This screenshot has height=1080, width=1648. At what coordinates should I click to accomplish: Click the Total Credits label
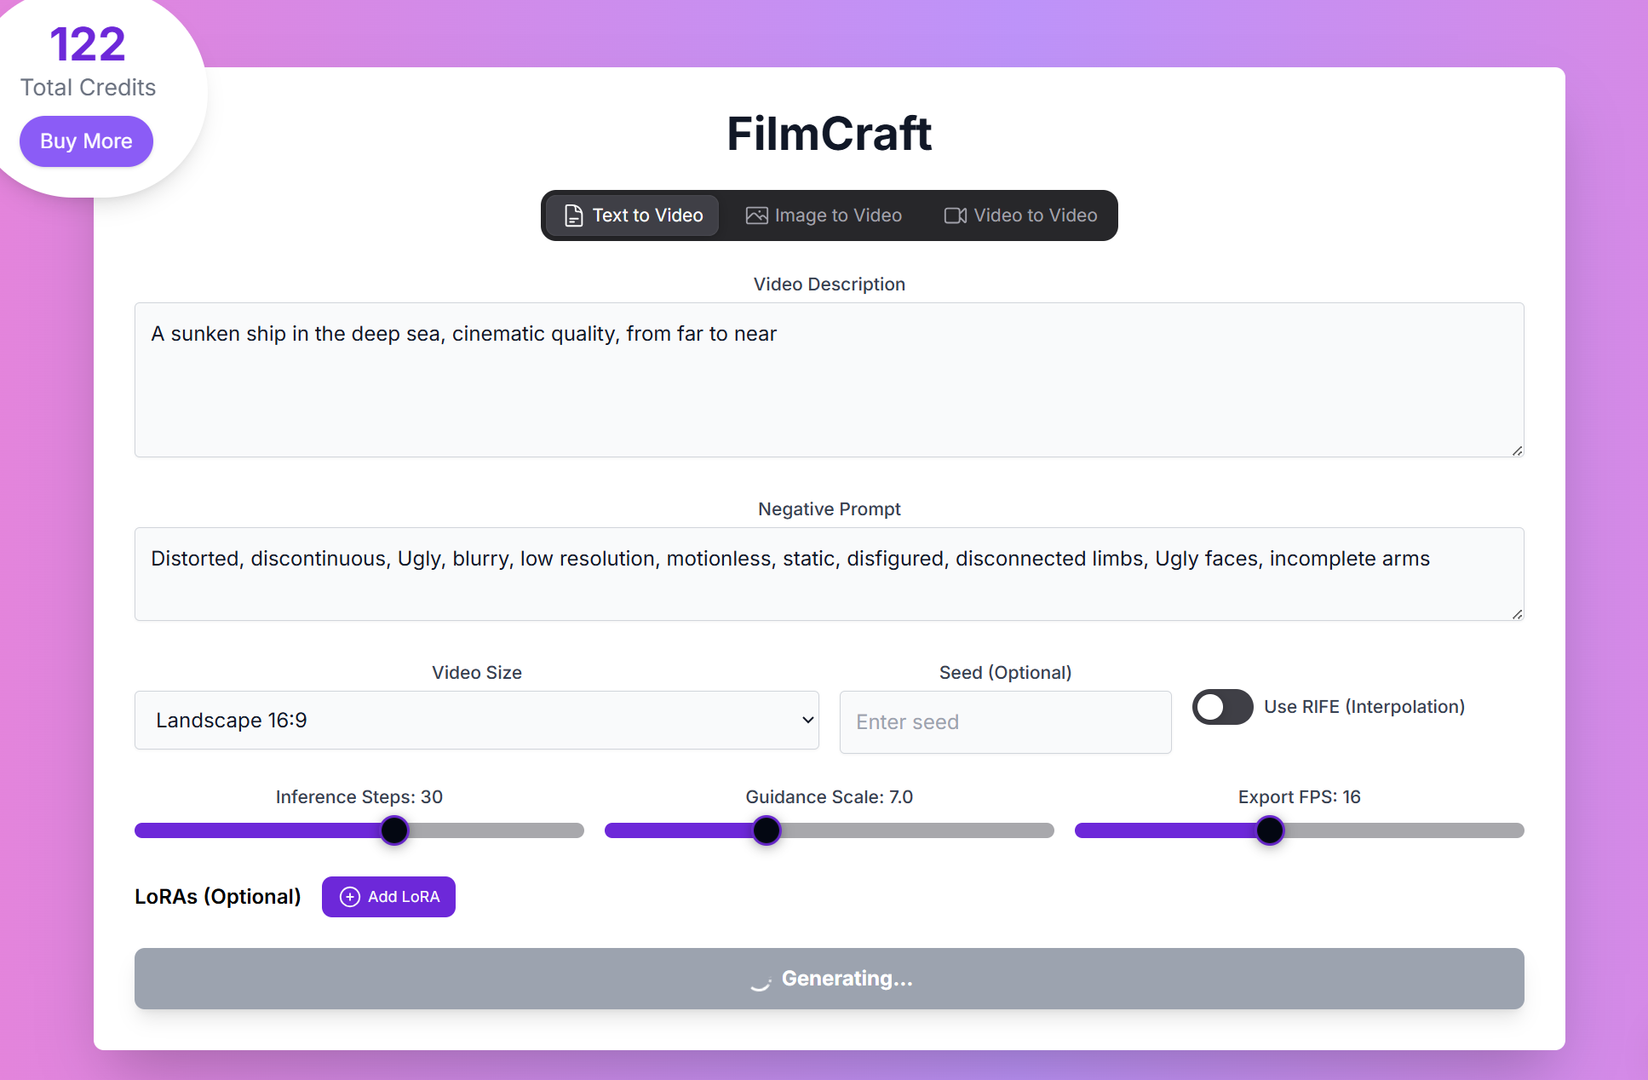tap(88, 88)
